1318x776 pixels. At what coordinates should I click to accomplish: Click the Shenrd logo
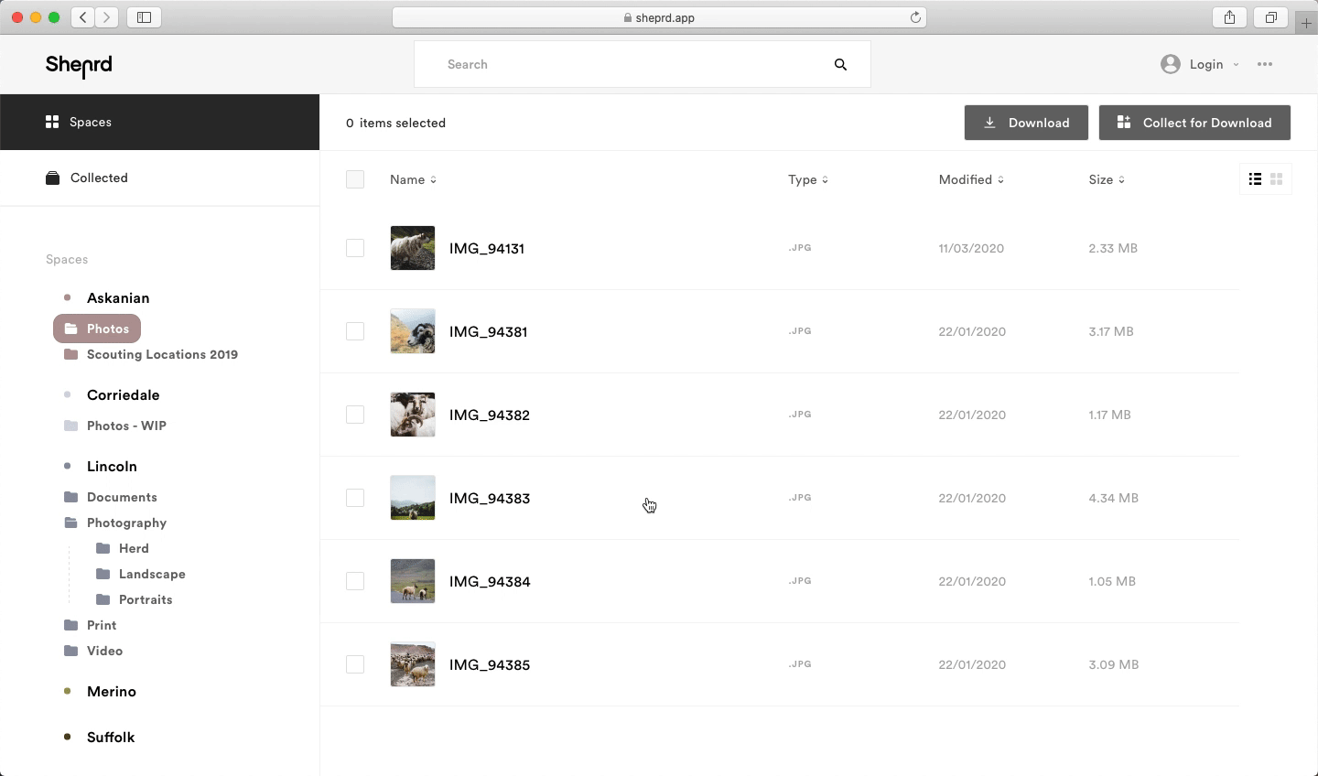tap(79, 65)
